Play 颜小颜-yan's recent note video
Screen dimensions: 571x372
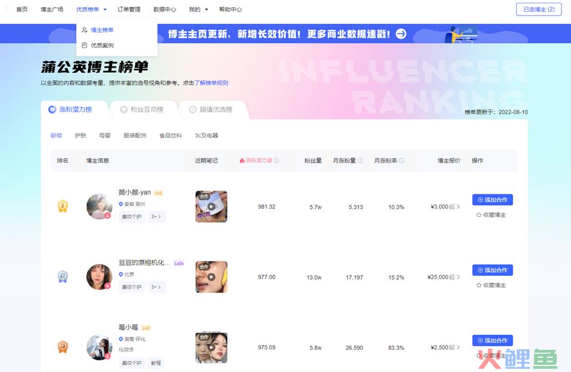click(x=211, y=206)
